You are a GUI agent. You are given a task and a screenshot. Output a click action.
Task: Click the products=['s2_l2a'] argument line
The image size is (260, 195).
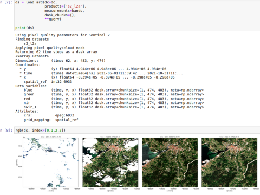pyautogui.click(x=66, y=6)
